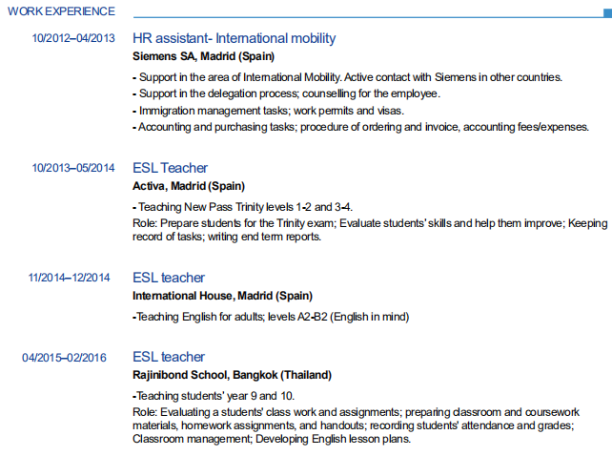Screen dimensions: 612x456
Task: Click the date range 10/2013–05/2014
Action: coord(73,169)
